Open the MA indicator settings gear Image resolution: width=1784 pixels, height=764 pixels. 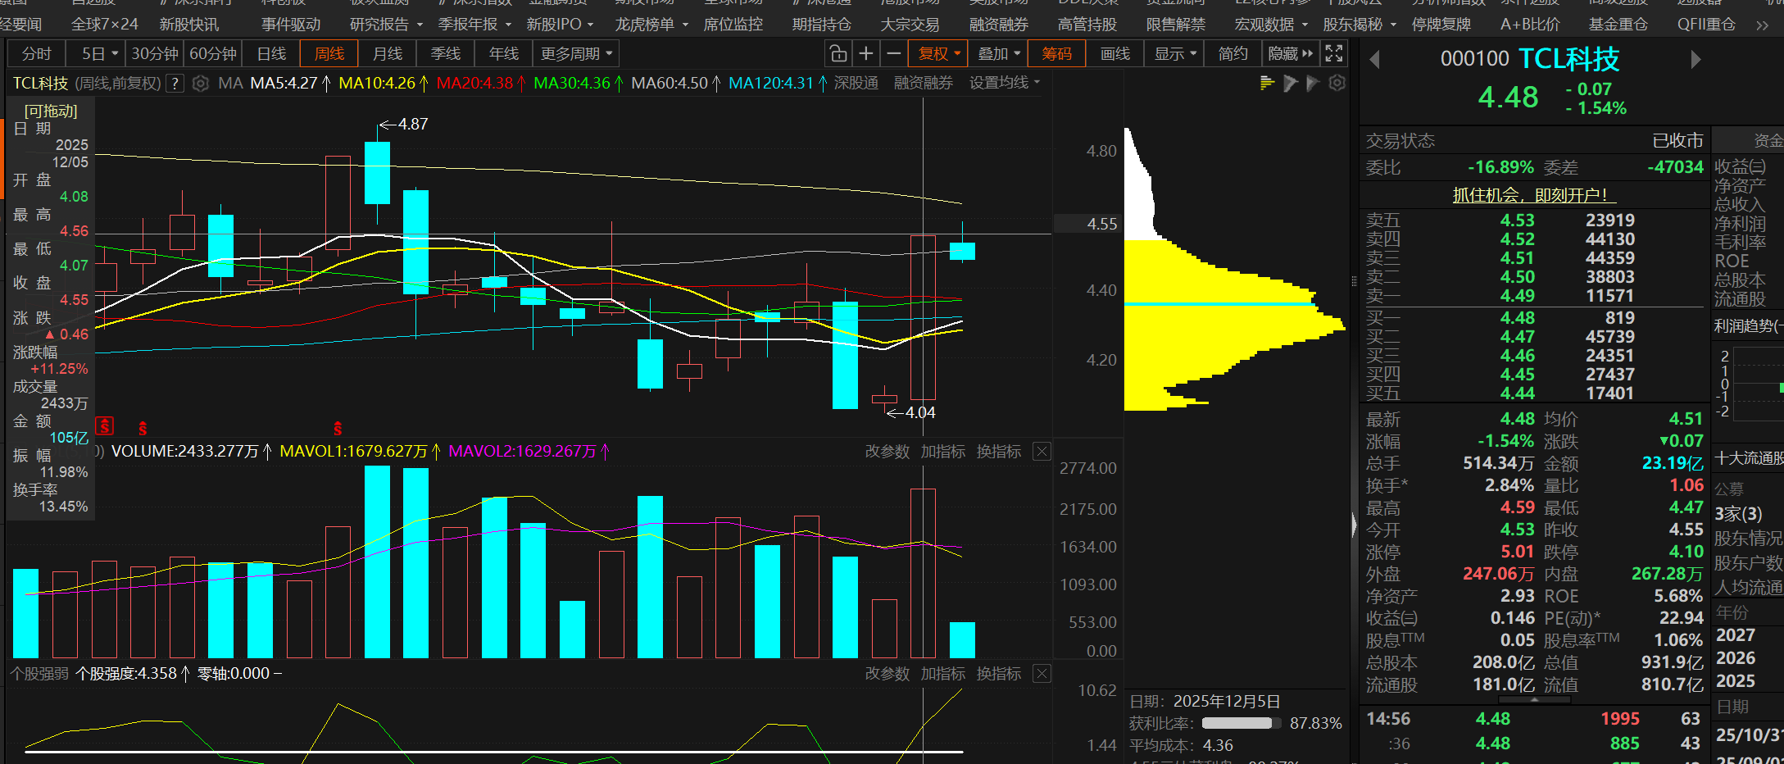[x=200, y=84]
